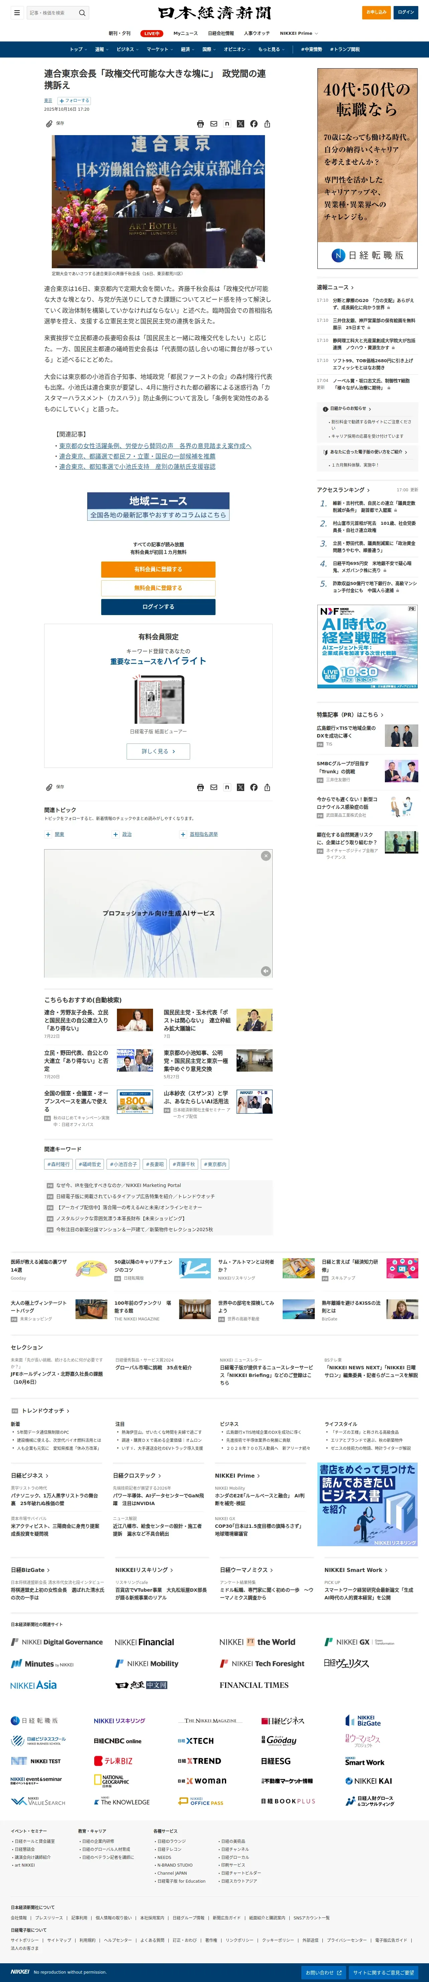Toggle フォローする for the 東京 topic

point(75,101)
